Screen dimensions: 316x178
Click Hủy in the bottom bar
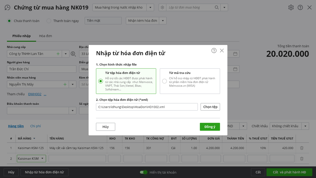(11, 172)
